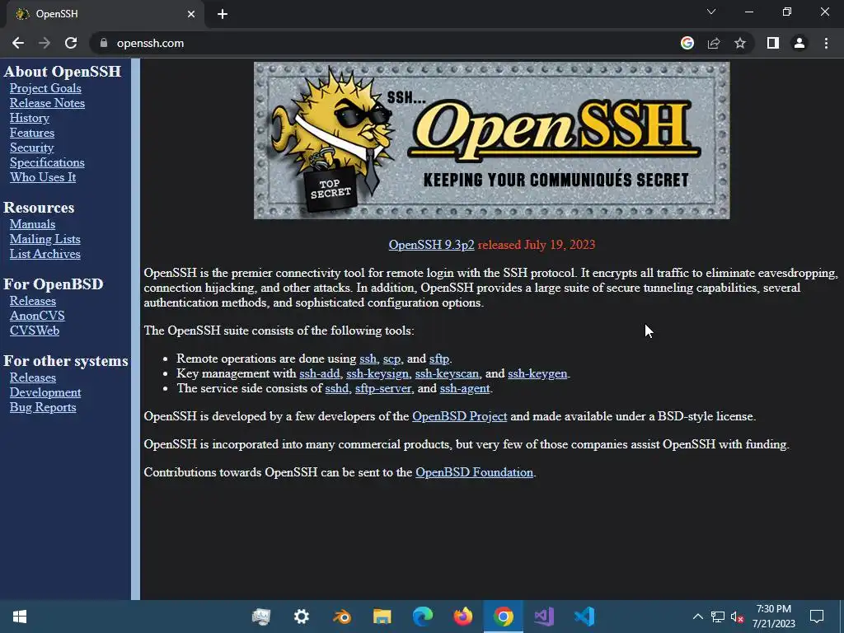Image resolution: width=844 pixels, height=633 pixels.
Task: Open ssh-agent link
Action: 465,389
